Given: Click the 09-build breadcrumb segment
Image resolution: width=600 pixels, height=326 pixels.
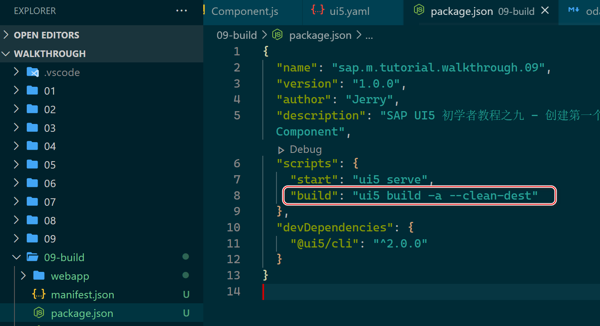Looking at the screenshot, I should (x=237, y=35).
